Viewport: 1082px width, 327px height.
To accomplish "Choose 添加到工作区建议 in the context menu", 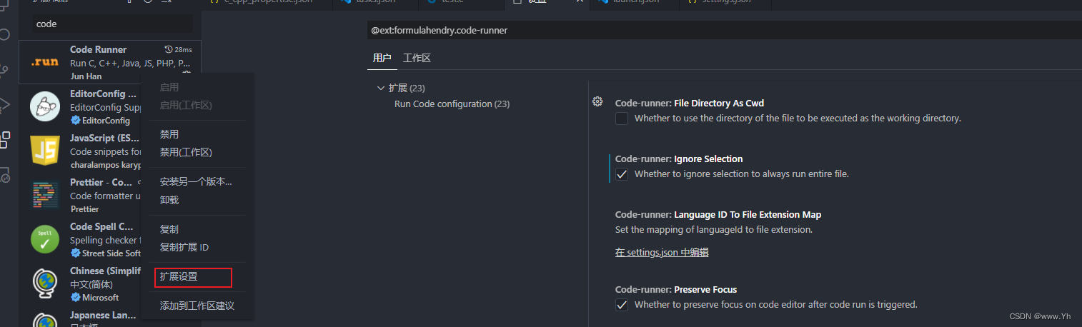I will pos(197,306).
